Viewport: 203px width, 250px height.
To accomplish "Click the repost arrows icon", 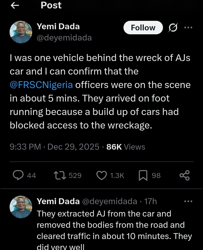I will pos(60,175).
